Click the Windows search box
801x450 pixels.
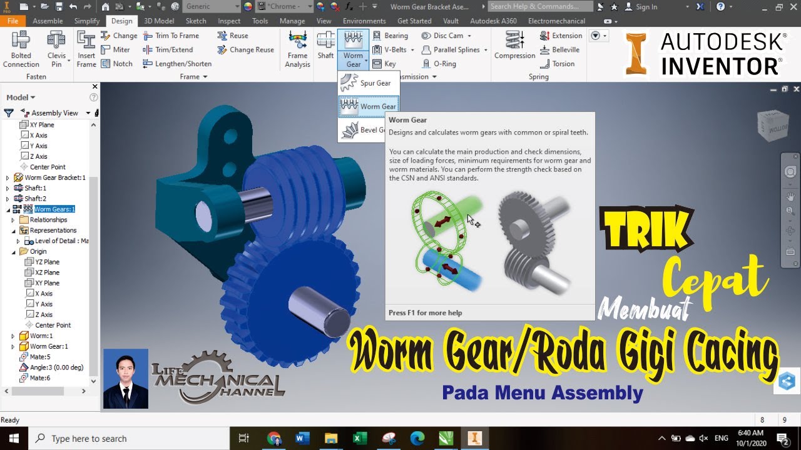[129, 438]
